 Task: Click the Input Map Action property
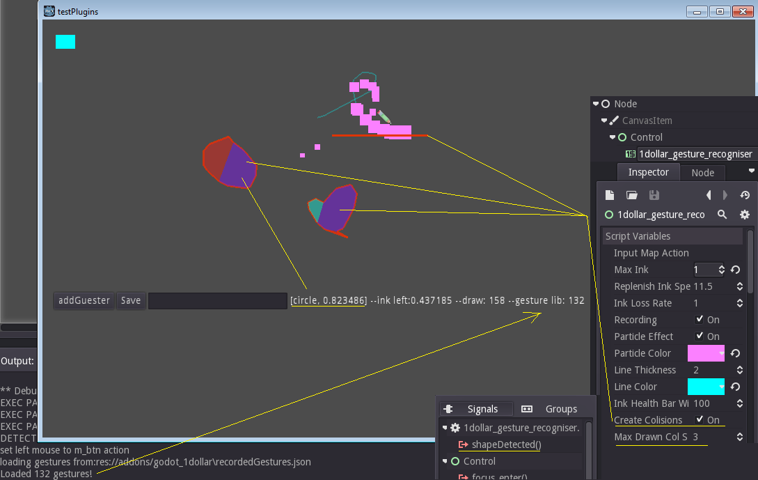652,253
